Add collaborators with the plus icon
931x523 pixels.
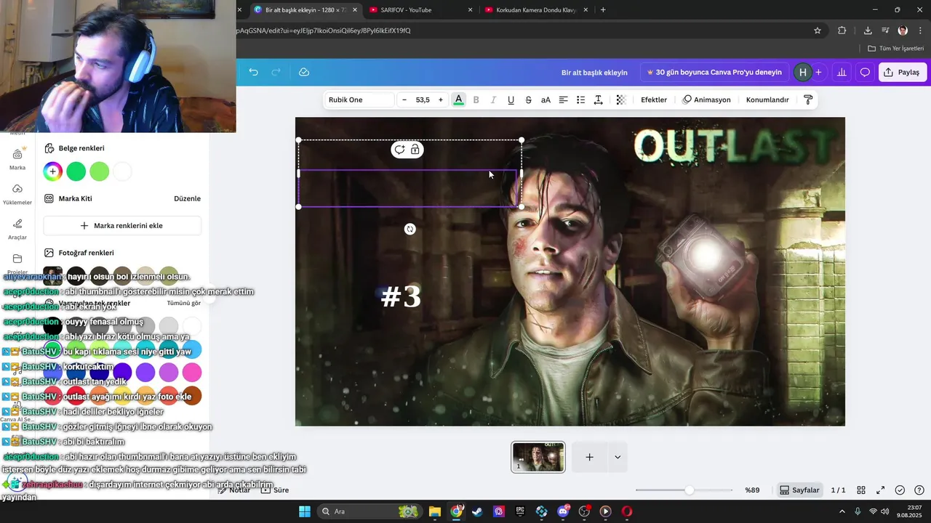818,72
